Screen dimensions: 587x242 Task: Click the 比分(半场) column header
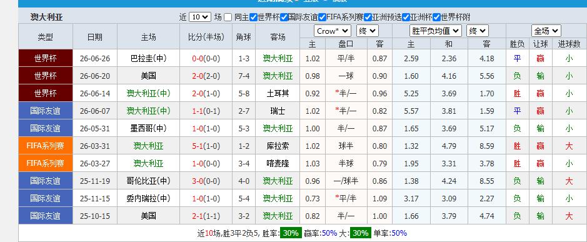pos(206,37)
